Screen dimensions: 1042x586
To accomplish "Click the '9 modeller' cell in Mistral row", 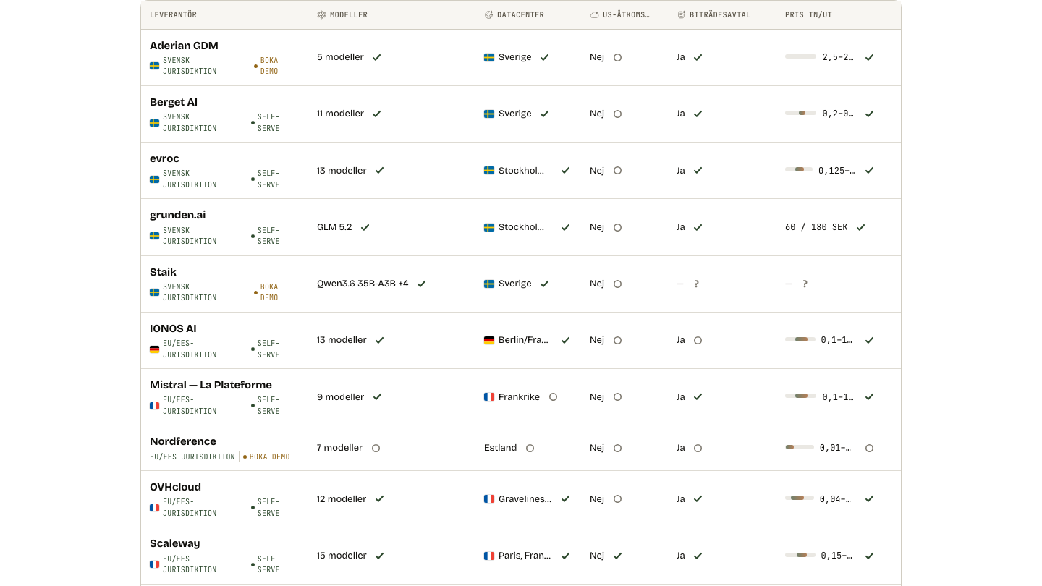I will coord(340,397).
